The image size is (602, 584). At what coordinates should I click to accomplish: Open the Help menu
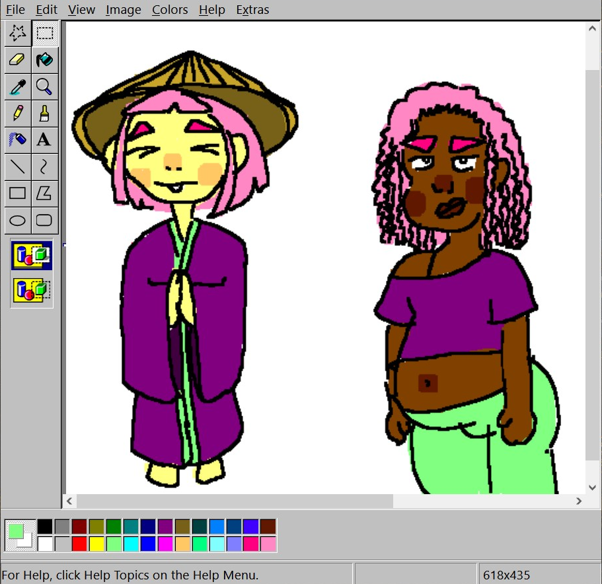pos(212,10)
